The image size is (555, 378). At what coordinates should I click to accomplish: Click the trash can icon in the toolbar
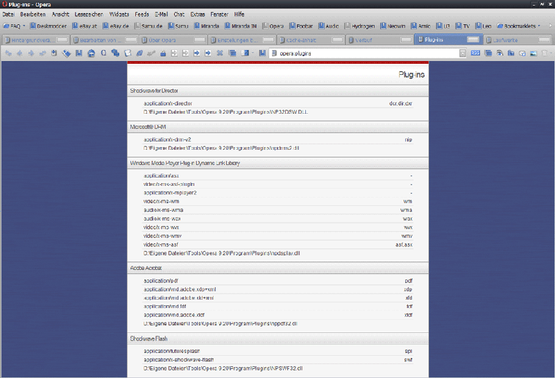click(x=545, y=53)
